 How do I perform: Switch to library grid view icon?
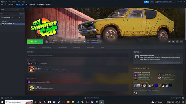(x=23, y=10)
